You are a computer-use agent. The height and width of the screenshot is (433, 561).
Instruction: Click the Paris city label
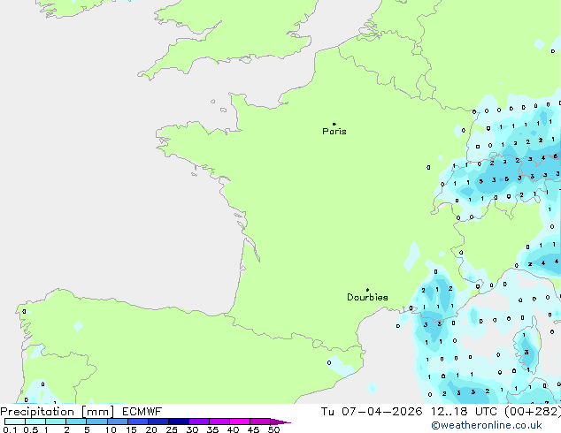coord(334,132)
